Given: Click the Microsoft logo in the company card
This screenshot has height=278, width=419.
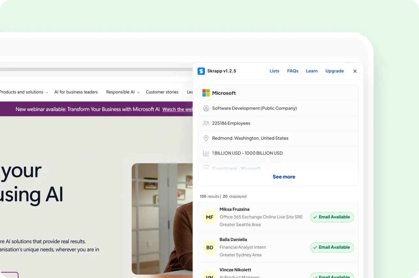Looking at the screenshot, I should coord(206,93).
